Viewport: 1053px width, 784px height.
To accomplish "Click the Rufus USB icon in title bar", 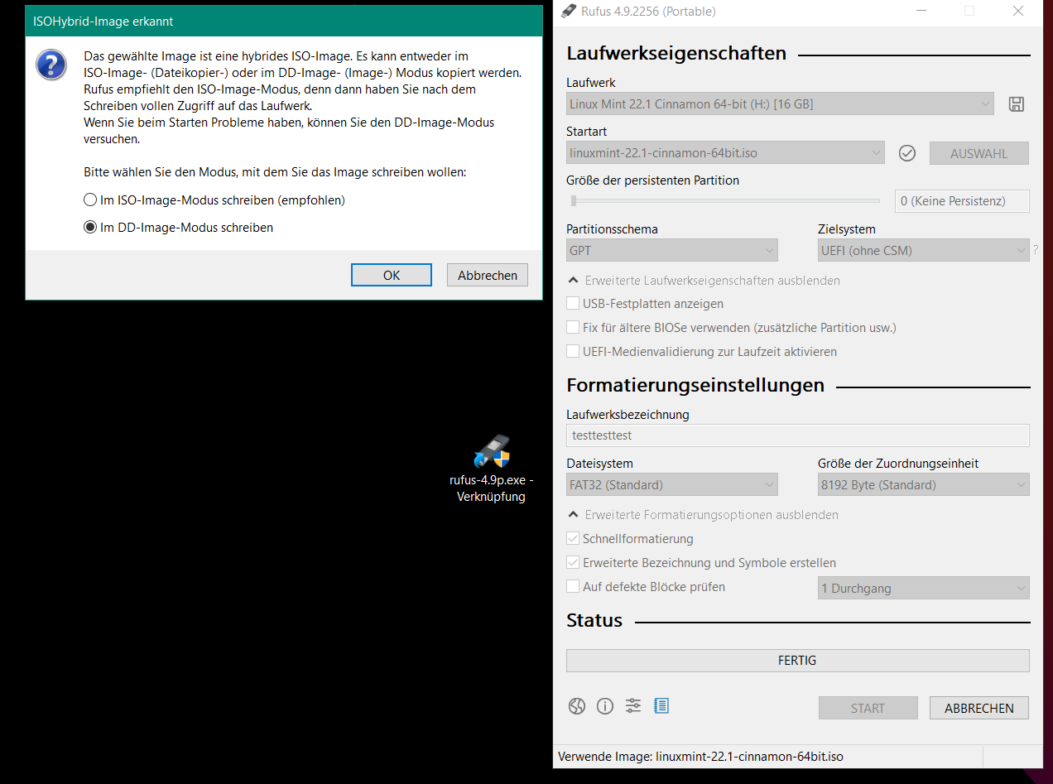I will click(x=568, y=11).
